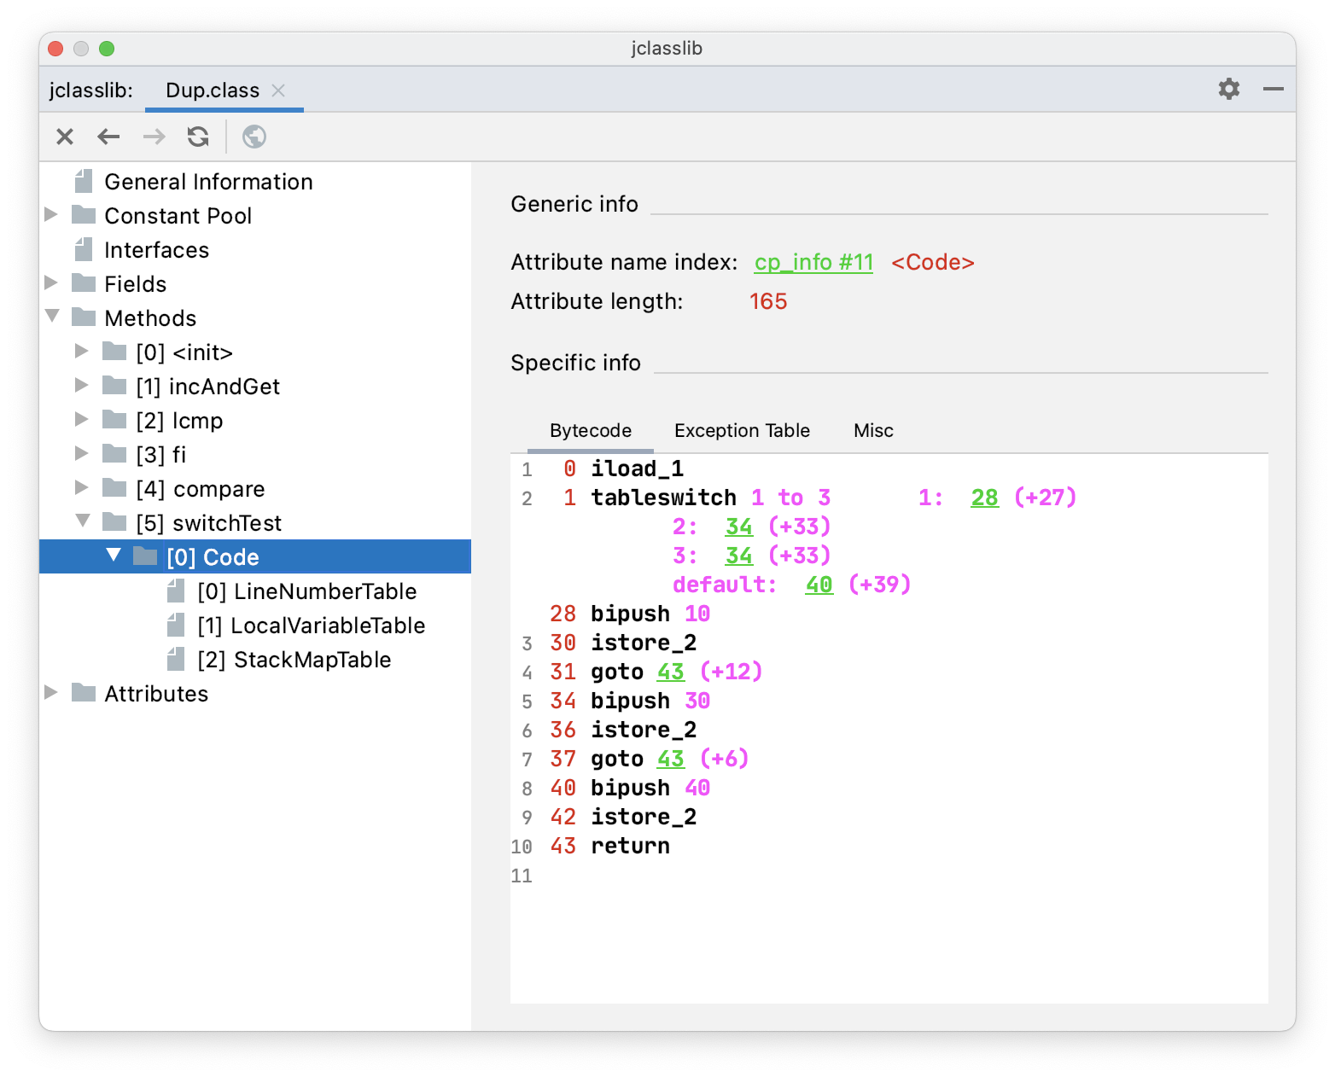Select the LineNumberTable item
Screen dimensions: 1335x1077
(x=306, y=591)
